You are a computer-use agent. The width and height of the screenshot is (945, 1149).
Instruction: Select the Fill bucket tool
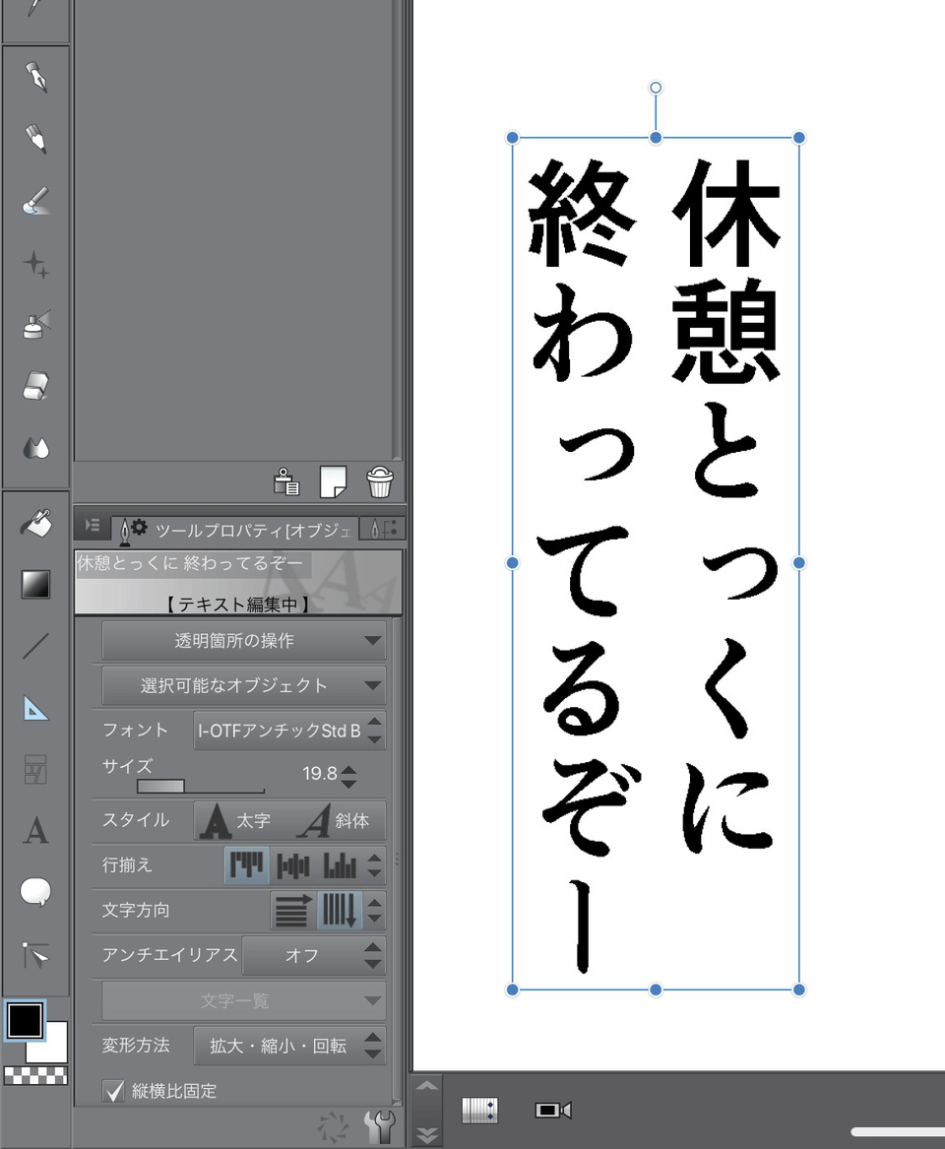tap(36, 523)
